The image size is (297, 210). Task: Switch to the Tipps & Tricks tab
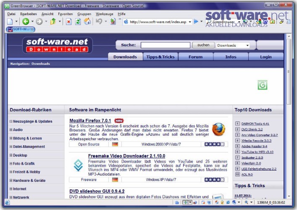[x=160, y=57]
